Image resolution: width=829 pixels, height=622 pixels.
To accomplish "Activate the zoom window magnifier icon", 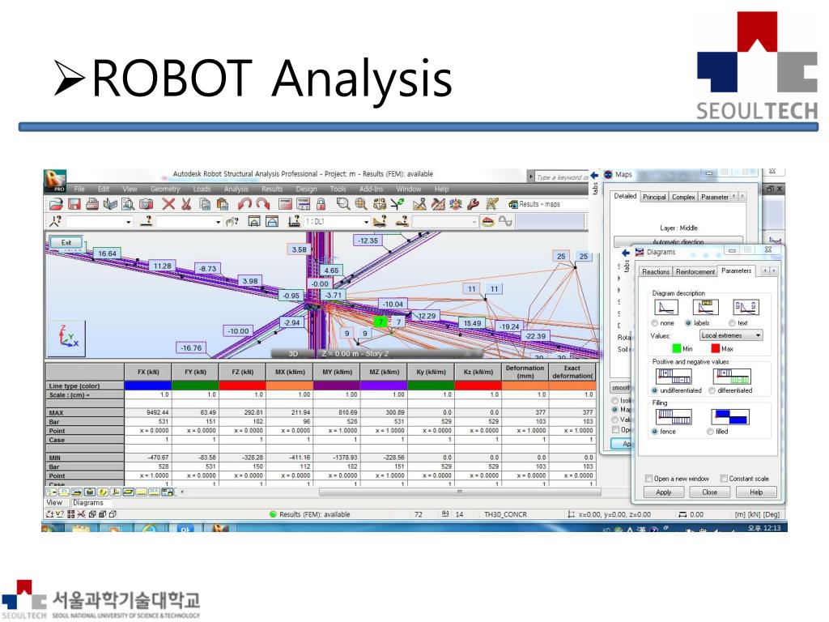I will click(343, 204).
